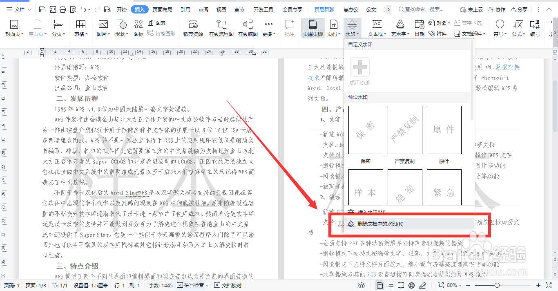Open the Object (对象) dropdown
558x291 pixels.
[x=439, y=23]
